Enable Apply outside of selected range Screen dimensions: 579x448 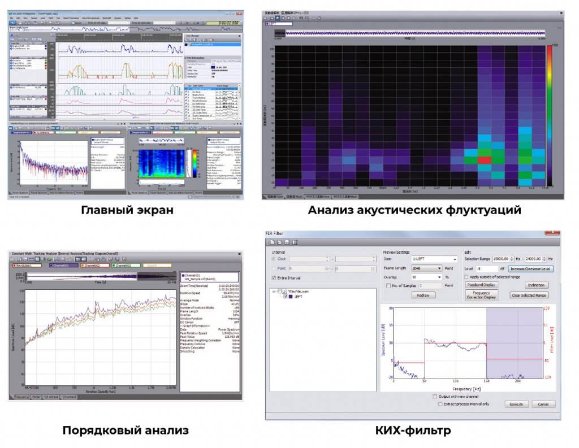coord(466,277)
